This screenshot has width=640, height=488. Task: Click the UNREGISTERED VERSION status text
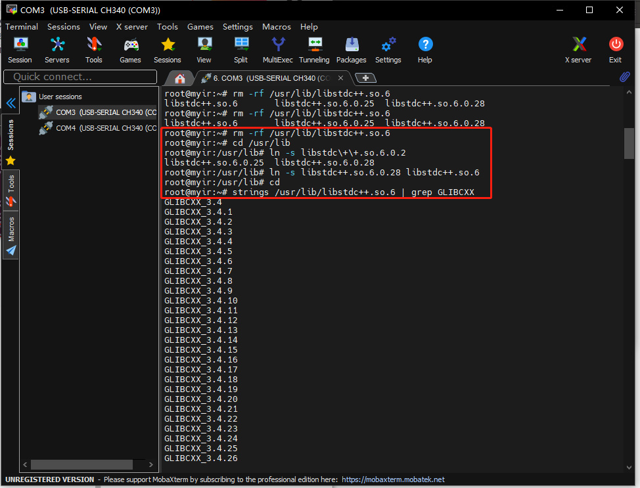point(50,479)
